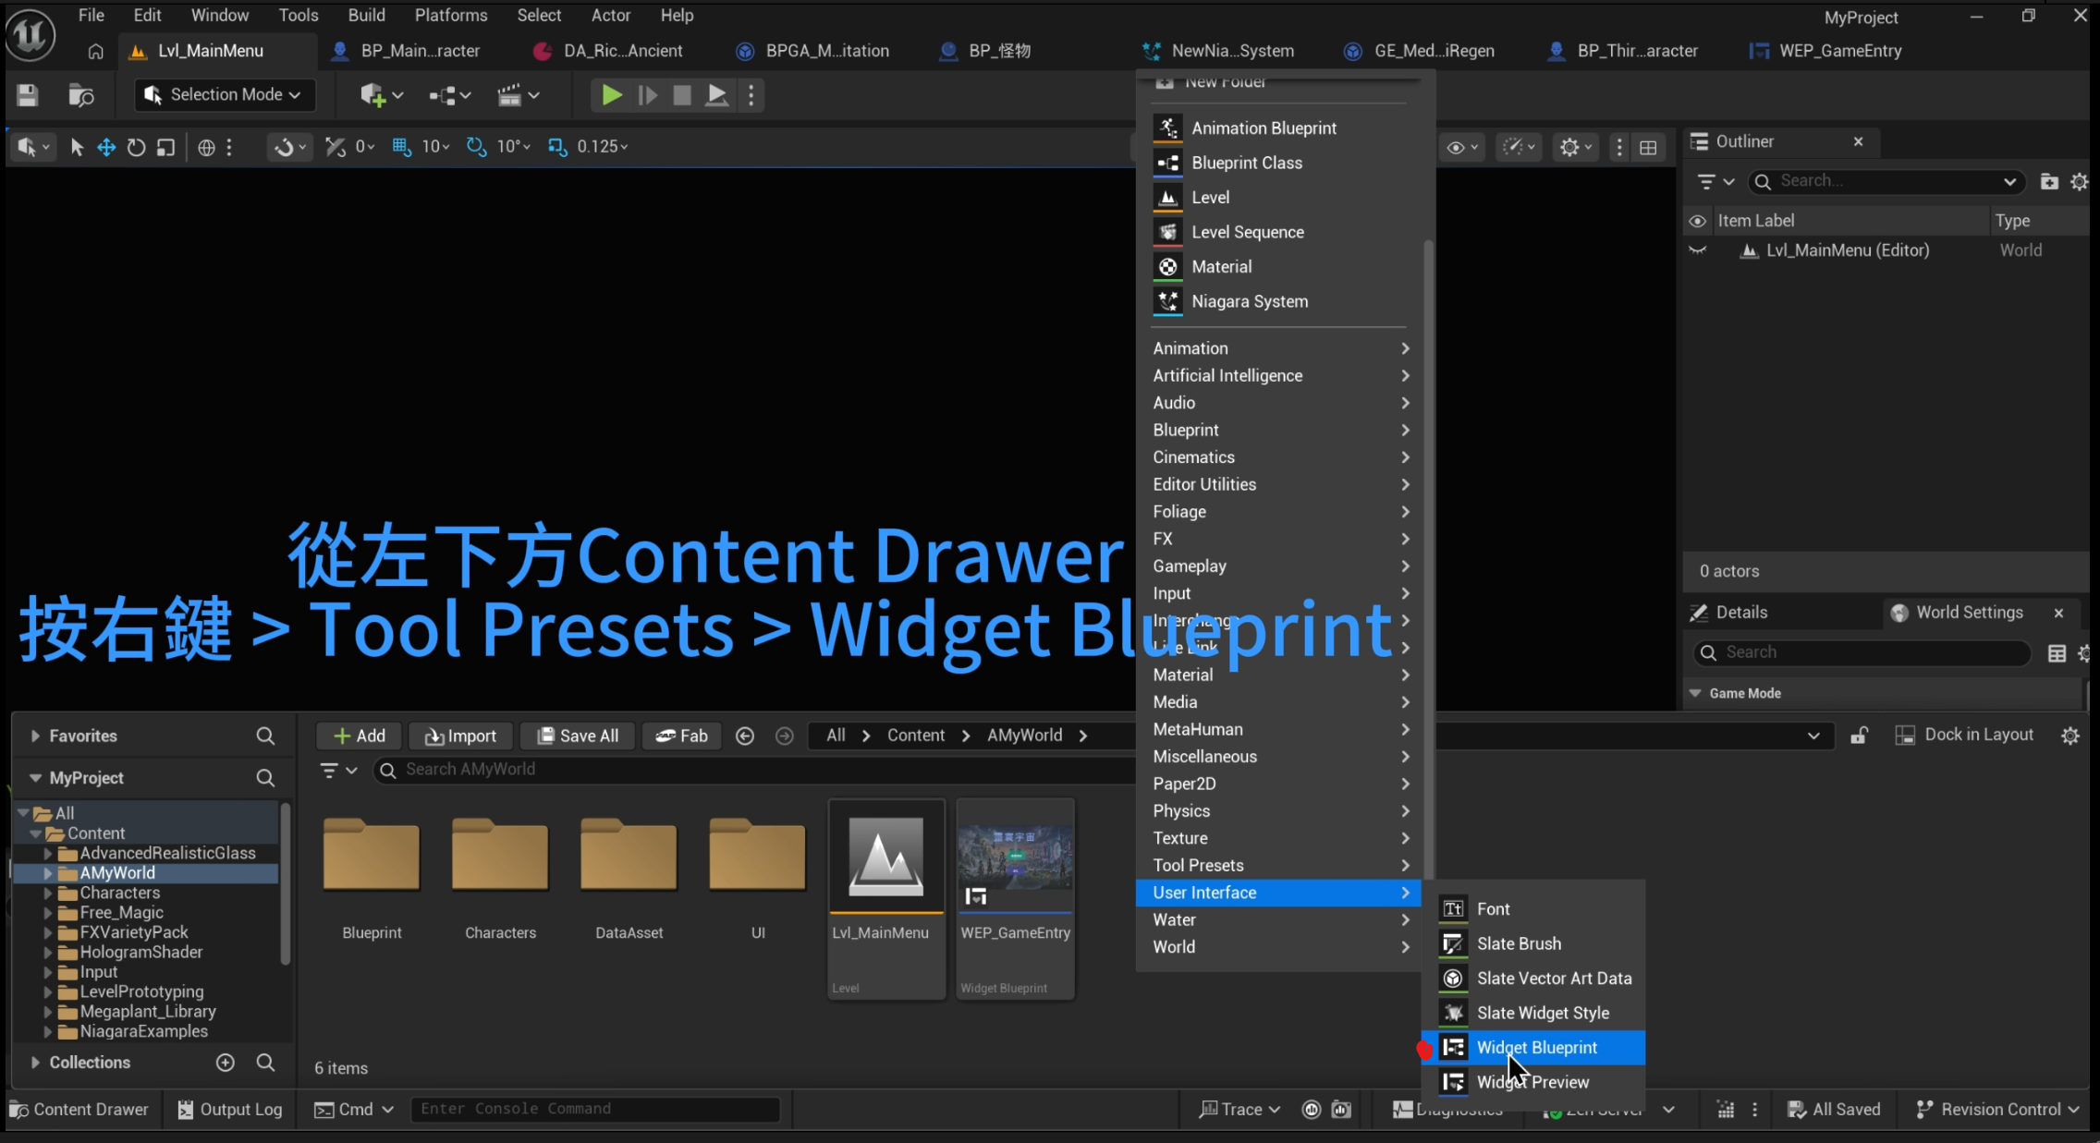
Task: Click the Add button in Content Browser
Action: coord(360,736)
